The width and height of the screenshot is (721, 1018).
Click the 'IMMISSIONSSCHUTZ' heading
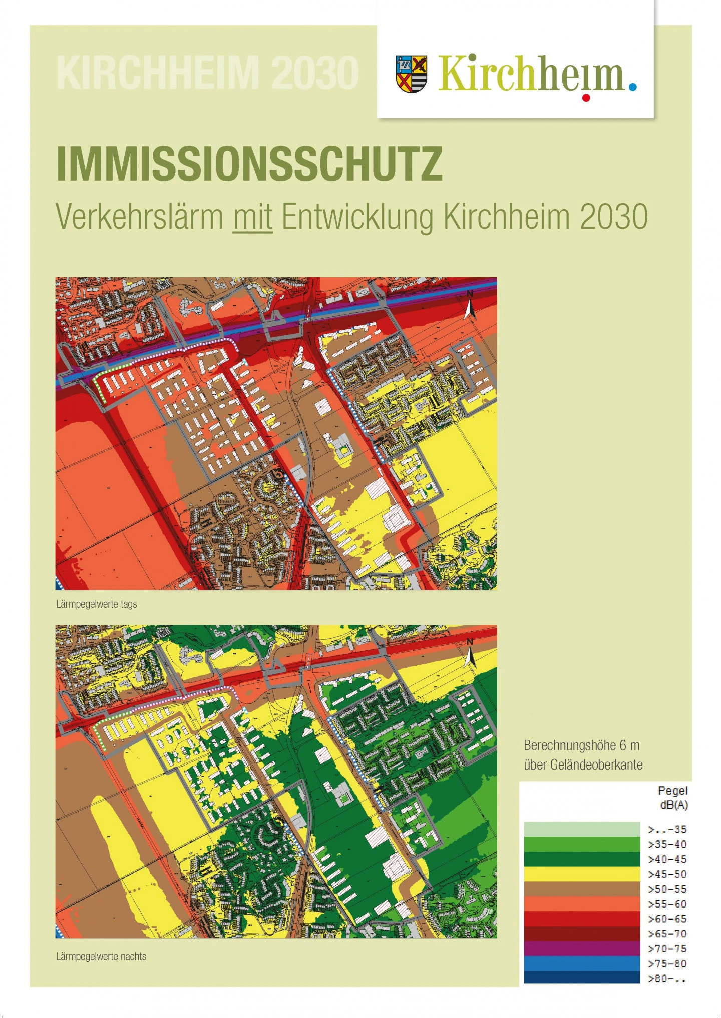249,164
